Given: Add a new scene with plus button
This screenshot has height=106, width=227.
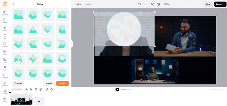Looking at the screenshot, I should 39,101.
